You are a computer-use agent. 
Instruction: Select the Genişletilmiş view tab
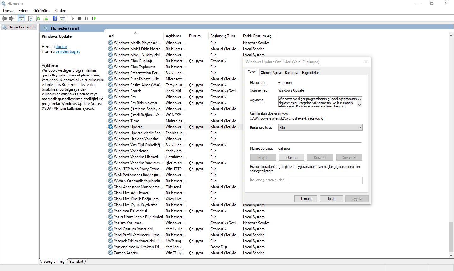[54, 262]
